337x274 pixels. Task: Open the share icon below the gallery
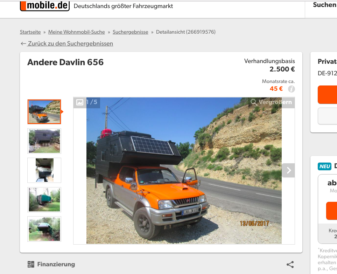click(290, 265)
